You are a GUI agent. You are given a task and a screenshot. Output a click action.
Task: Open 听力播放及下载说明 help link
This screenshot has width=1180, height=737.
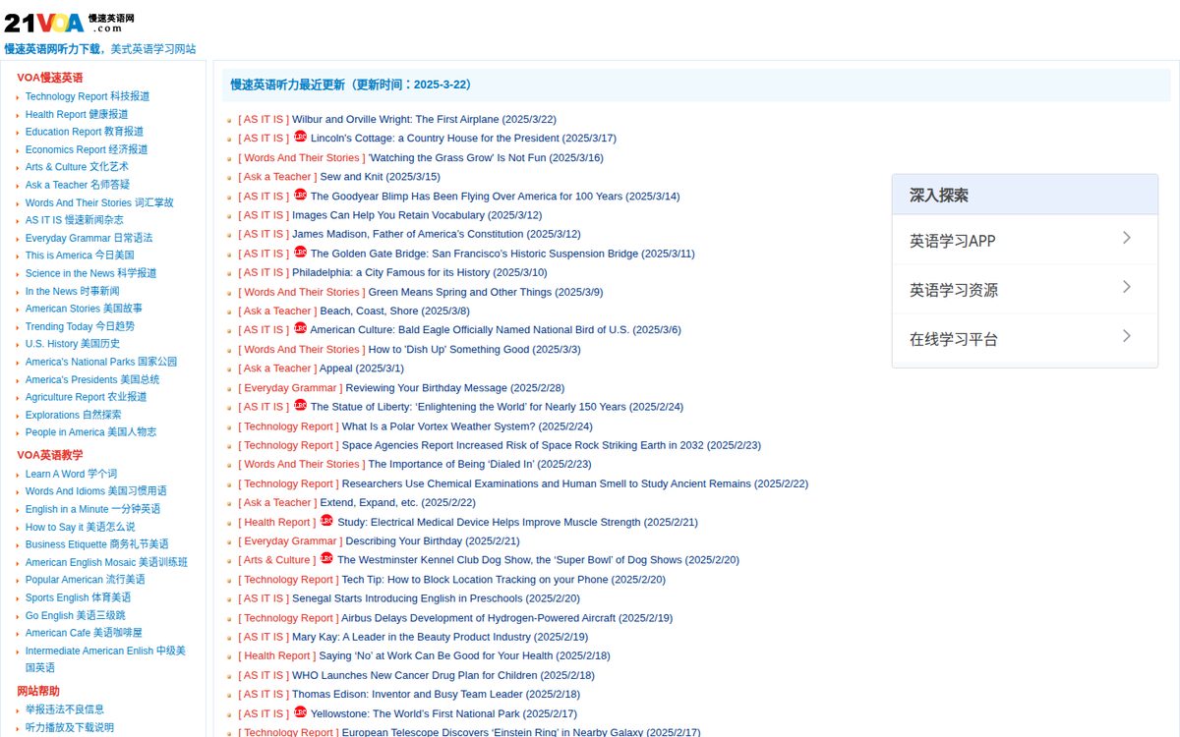tap(70, 727)
